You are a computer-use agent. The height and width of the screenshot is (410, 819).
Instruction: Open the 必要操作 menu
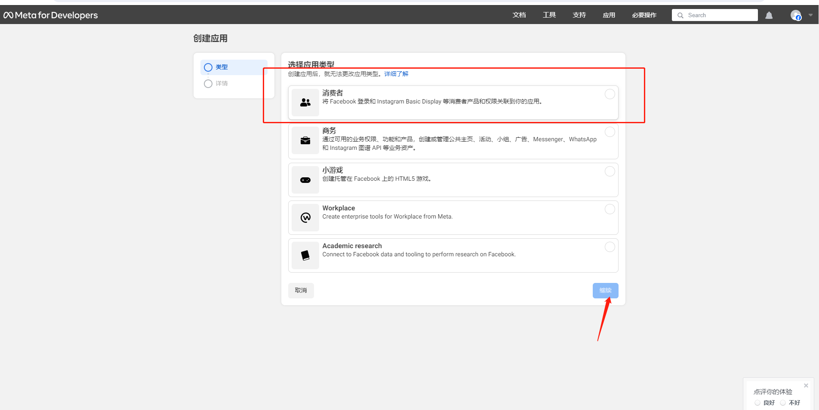point(644,15)
